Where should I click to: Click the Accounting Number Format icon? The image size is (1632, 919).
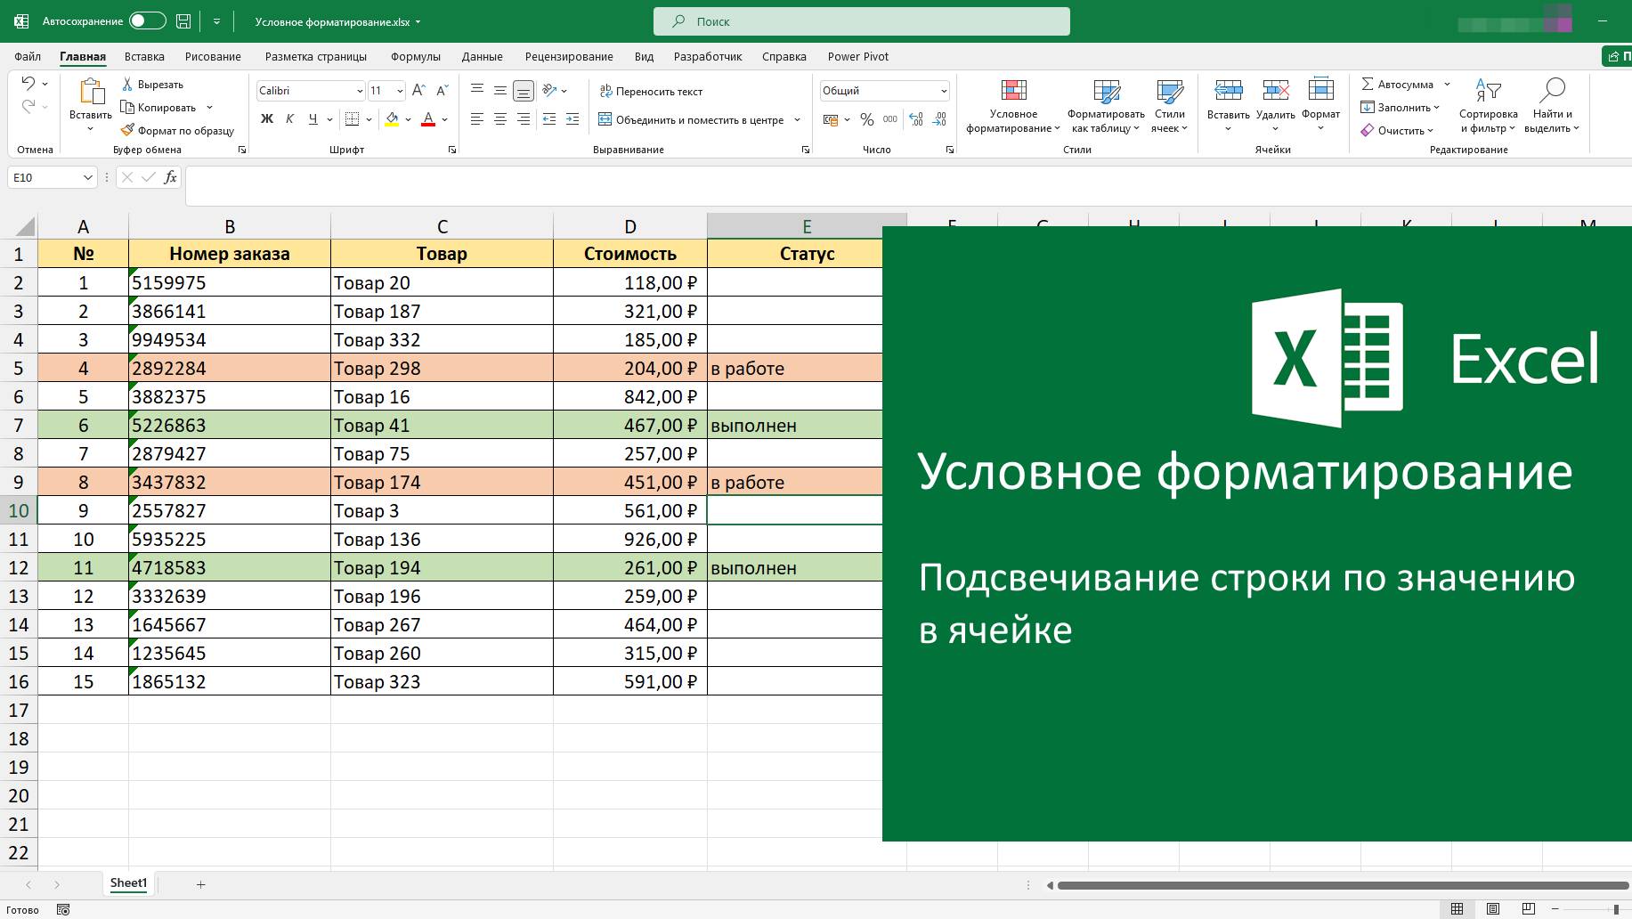[831, 119]
